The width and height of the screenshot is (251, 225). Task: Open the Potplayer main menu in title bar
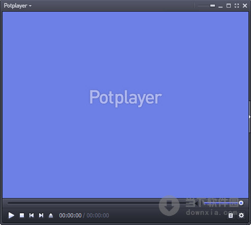click(16, 6)
